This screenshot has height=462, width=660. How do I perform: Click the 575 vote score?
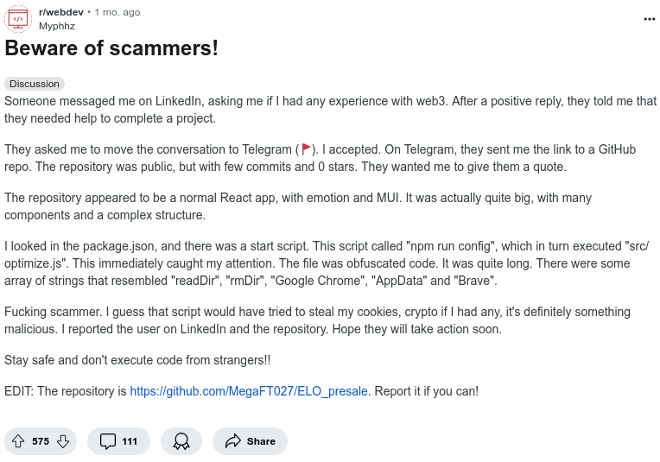(x=41, y=441)
